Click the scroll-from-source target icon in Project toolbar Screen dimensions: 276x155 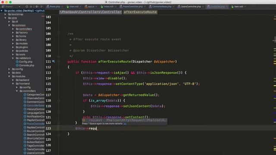[x=27, y=6]
